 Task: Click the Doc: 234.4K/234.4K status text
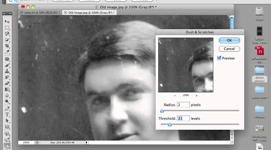(62, 142)
